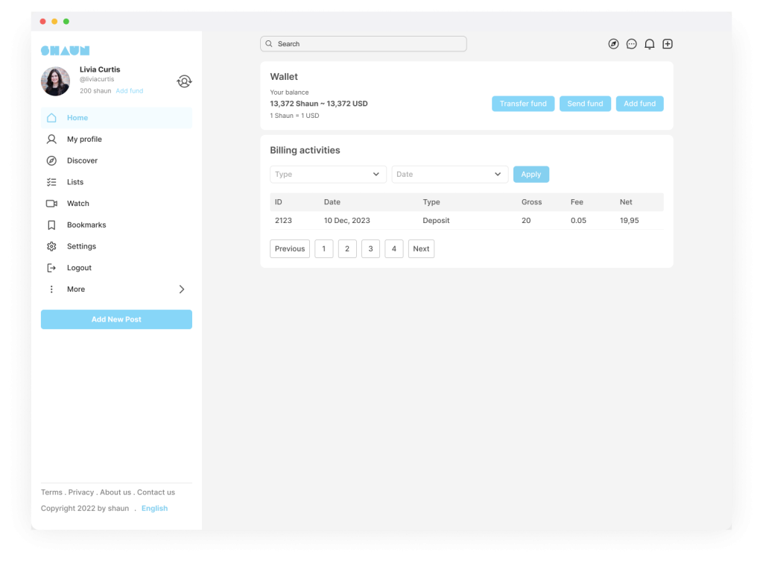The width and height of the screenshot is (763, 561).
Task: Click the Fee column header
Action: pos(577,202)
